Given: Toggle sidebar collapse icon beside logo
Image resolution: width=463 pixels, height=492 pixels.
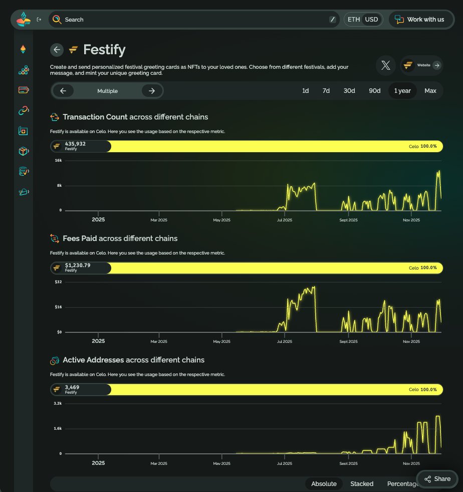Looking at the screenshot, I should [39, 20].
